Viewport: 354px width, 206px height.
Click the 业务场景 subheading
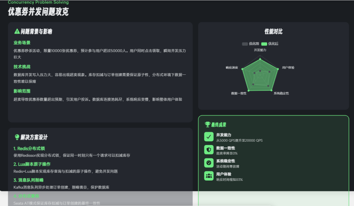click(x=22, y=43)
